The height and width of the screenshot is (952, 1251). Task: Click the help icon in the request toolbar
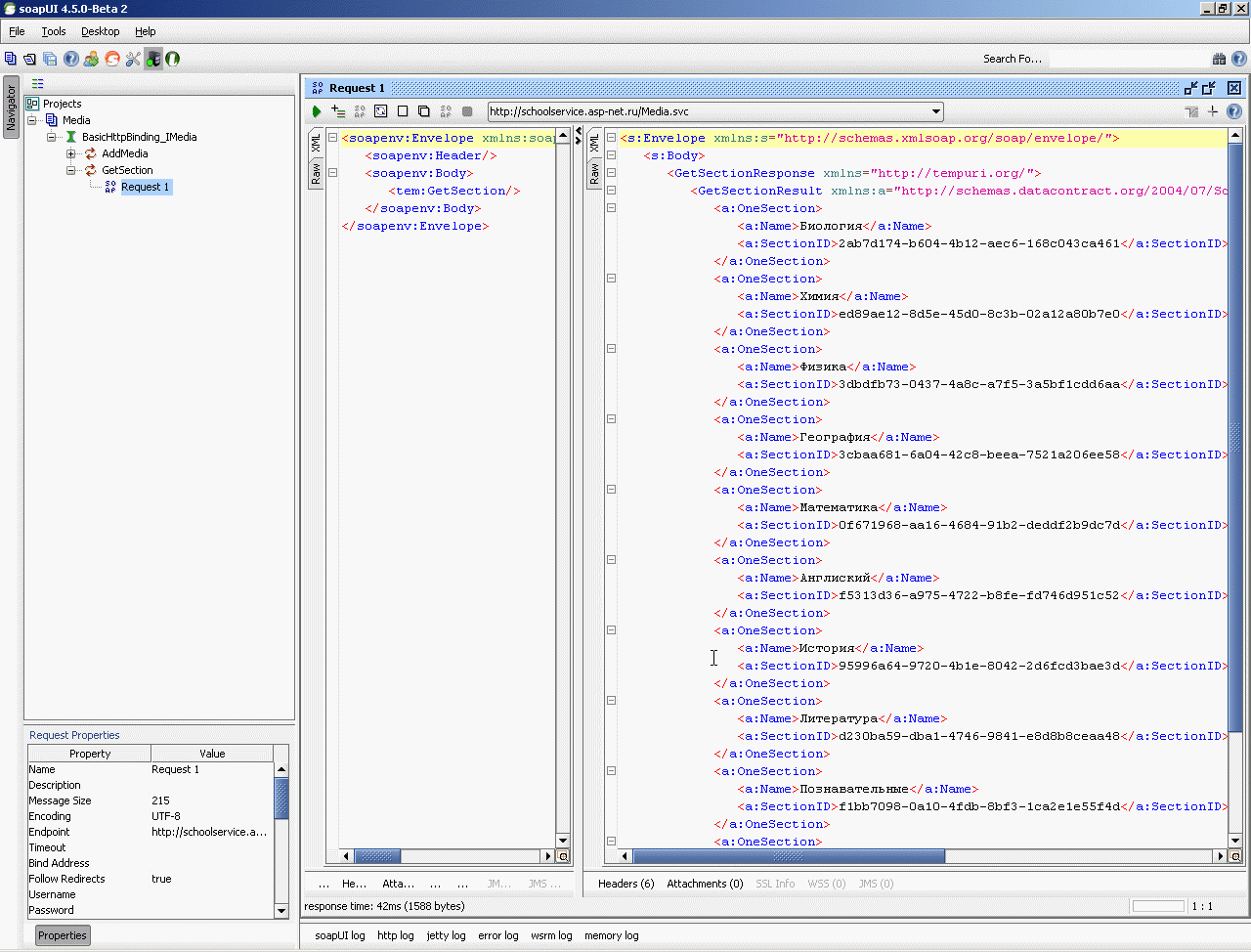[1234, 111]
